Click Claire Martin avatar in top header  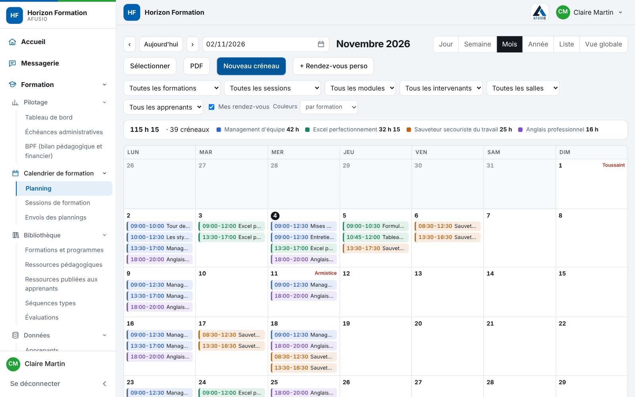[x=563, y=12]
